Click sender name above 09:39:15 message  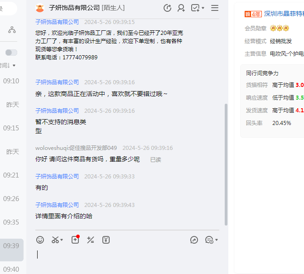tap(57, 22)
